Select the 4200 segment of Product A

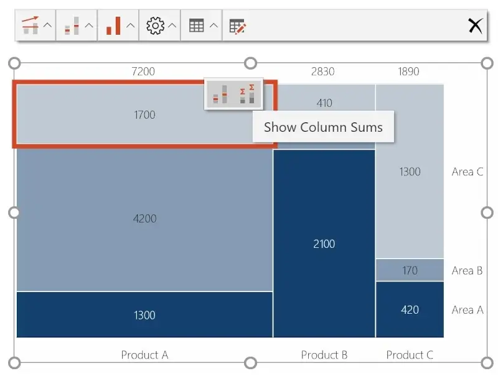click(x=144, y=219)
